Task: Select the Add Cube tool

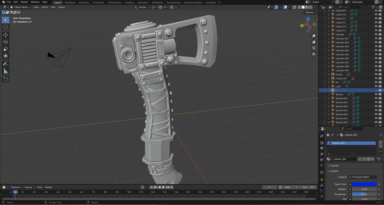Action: [5, 79]
